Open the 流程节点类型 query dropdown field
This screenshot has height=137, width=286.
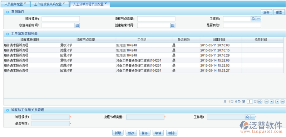[x=156, y=19]
